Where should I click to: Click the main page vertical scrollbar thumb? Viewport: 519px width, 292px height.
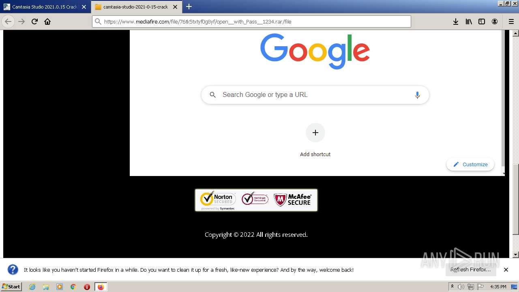click(x=516, y=200)
